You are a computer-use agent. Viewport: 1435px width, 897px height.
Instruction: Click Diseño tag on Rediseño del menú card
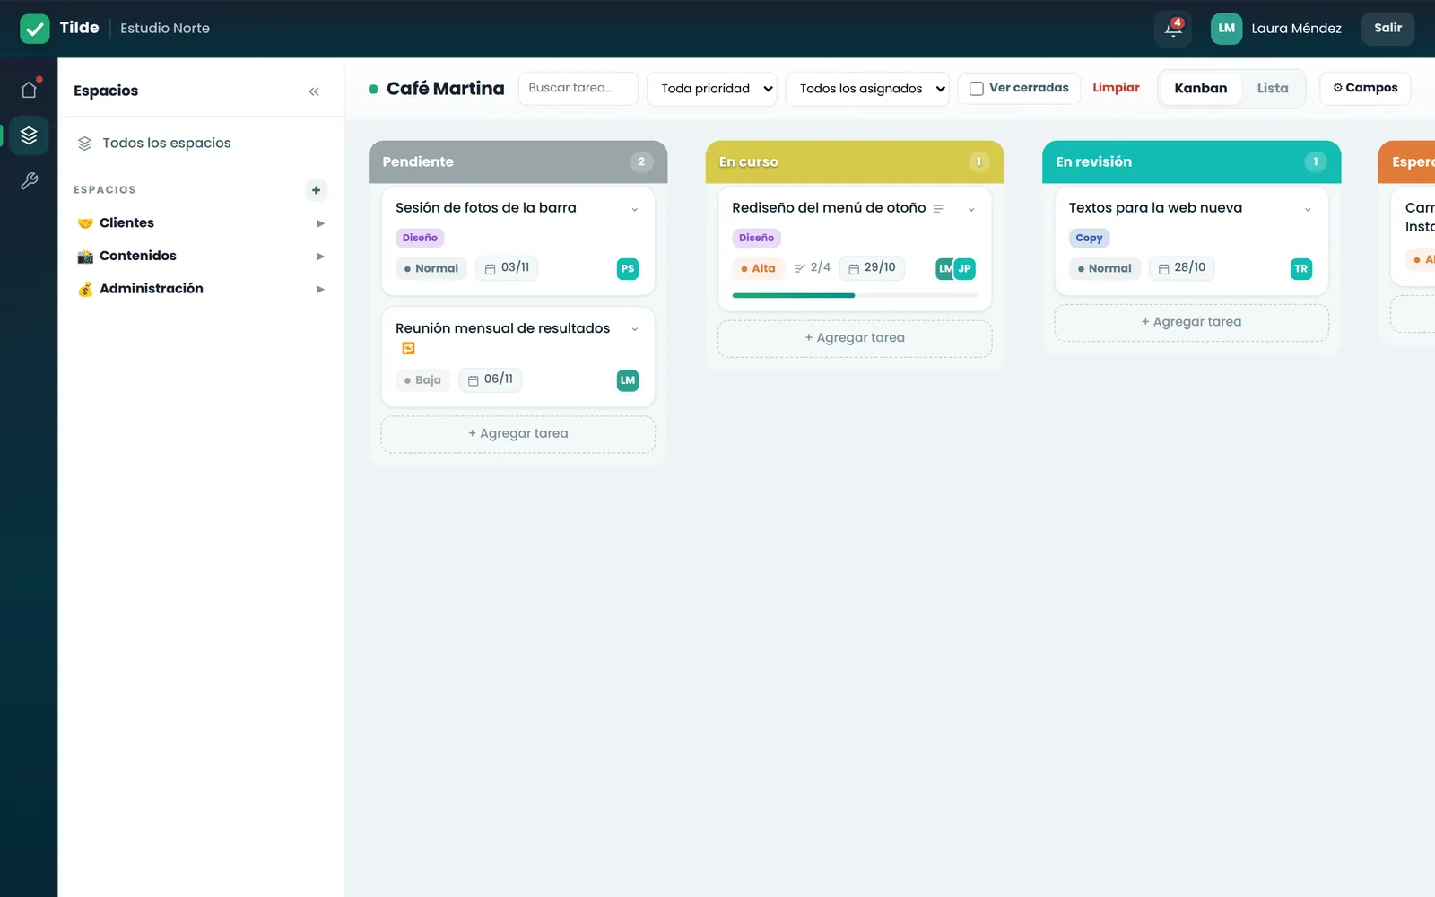click(x=756, y=238)
